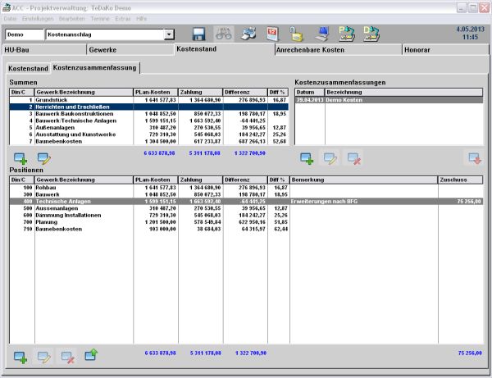Image resolution: width=492 pixels, height=378 pixels.
Task: Click the binoculars search icon
Action: (x=224, y=34)
